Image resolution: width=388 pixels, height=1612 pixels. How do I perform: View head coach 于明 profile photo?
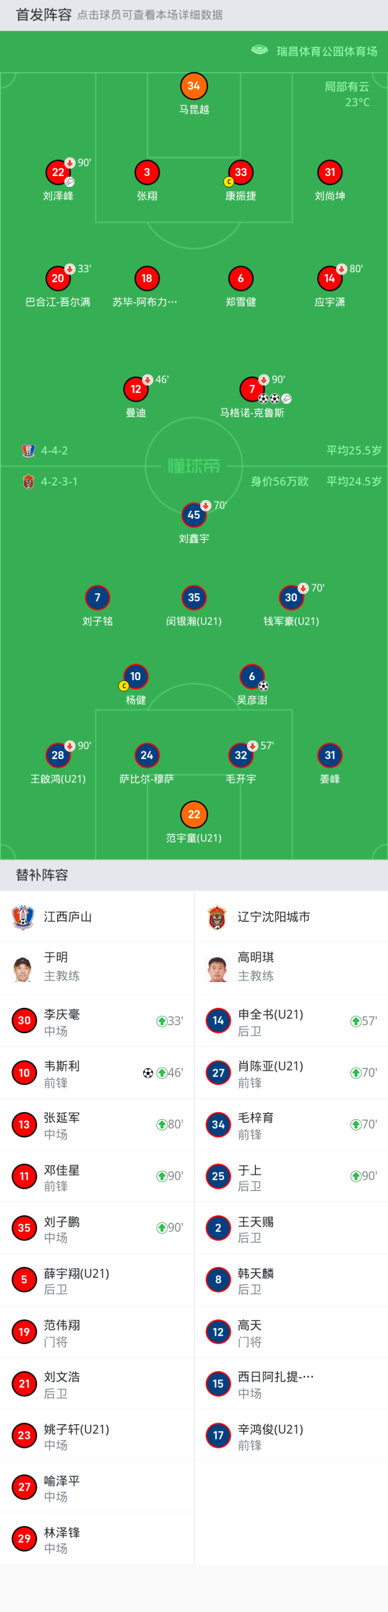pyautogui.click(x=23, y=968)
